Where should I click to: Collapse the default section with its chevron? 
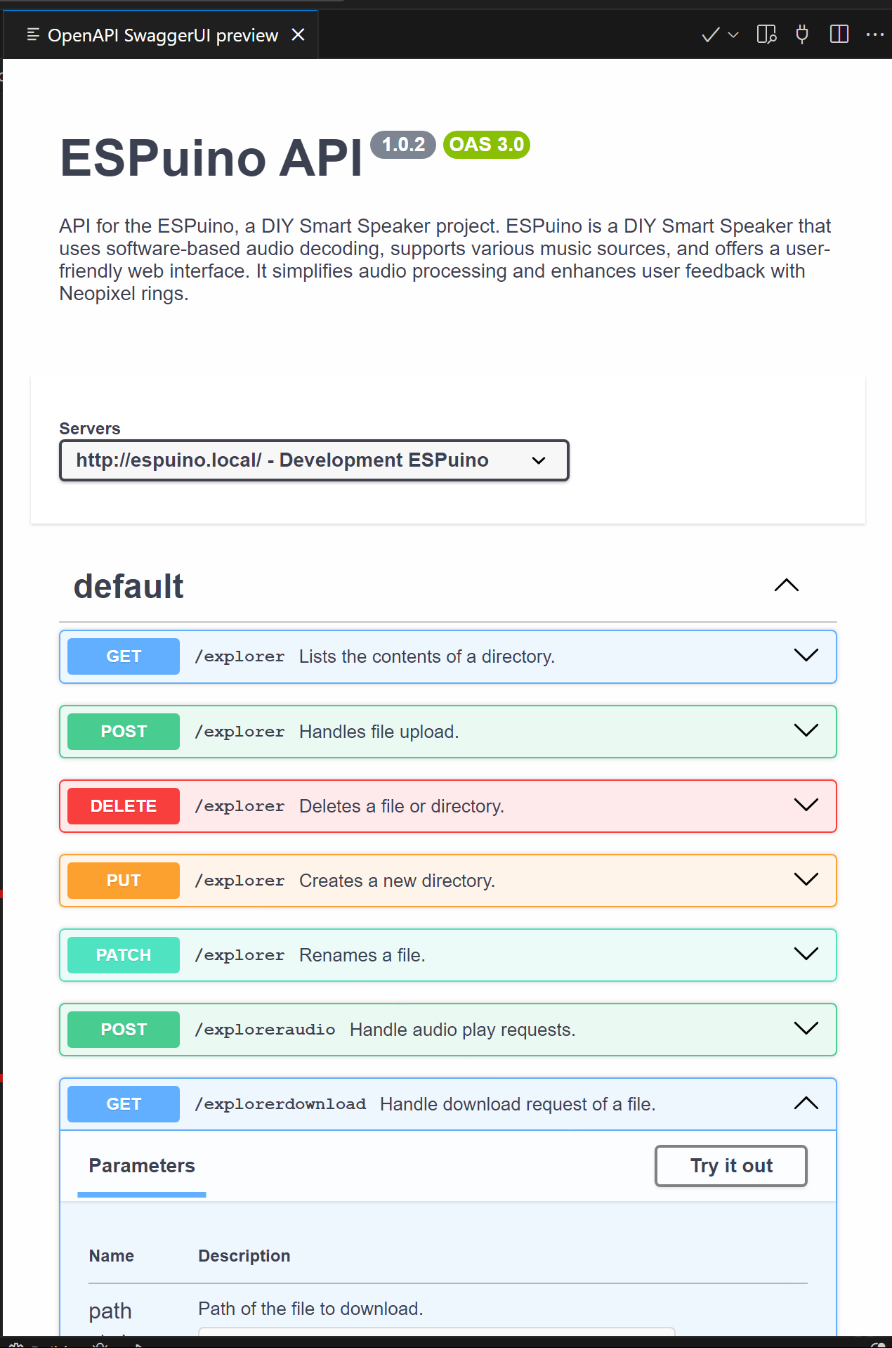pos(787,585)
